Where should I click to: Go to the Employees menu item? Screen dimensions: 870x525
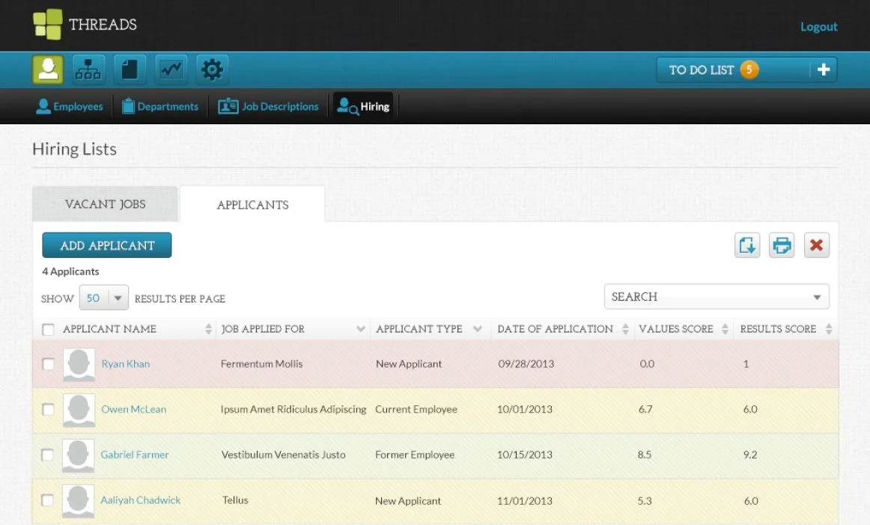[70, 106]
